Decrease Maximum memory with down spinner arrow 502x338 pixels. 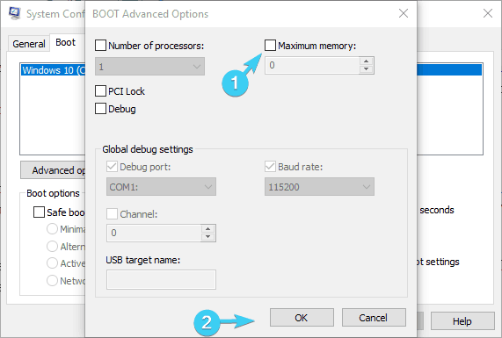[x=366, y=69]
